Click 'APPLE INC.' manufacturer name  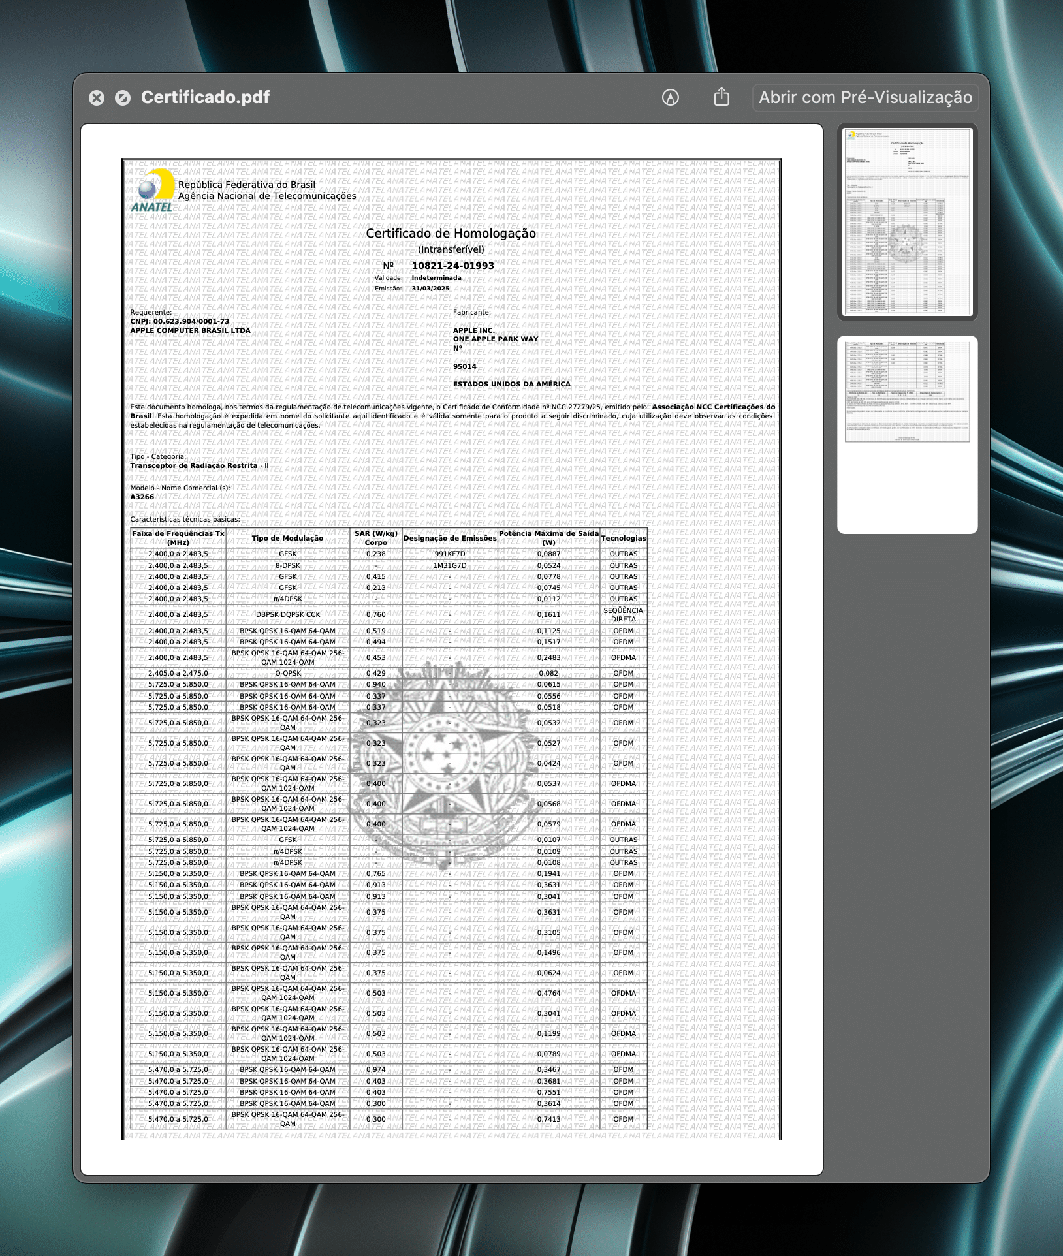point(474,330)
